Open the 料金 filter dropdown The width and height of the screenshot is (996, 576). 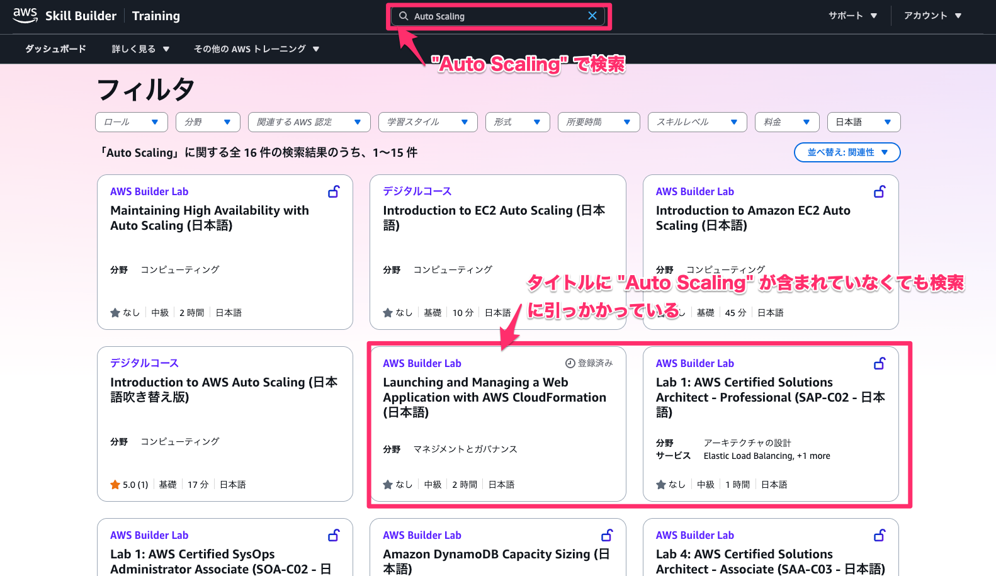tap(787, 122)
